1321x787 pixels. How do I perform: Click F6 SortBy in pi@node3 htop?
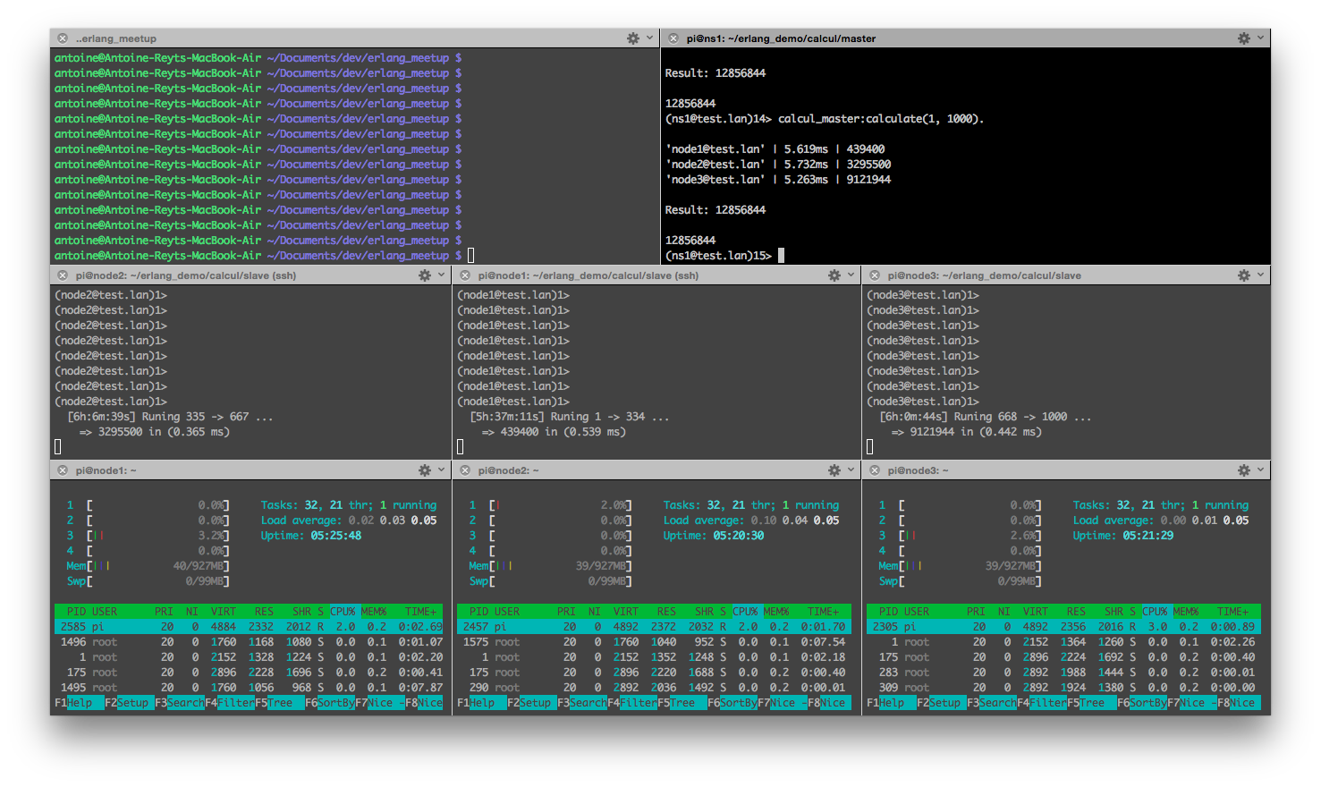(x=1142, y=703)
